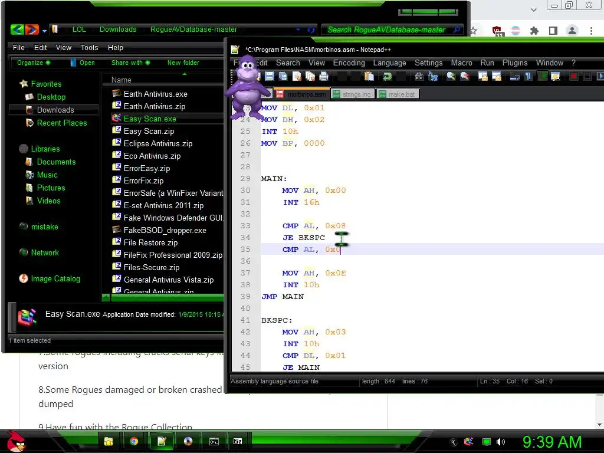The height and width of the screenshot is (453, 604).
Task: Toggle the Indent Guide toolbar icon
Action: click(x=542, y=76)
